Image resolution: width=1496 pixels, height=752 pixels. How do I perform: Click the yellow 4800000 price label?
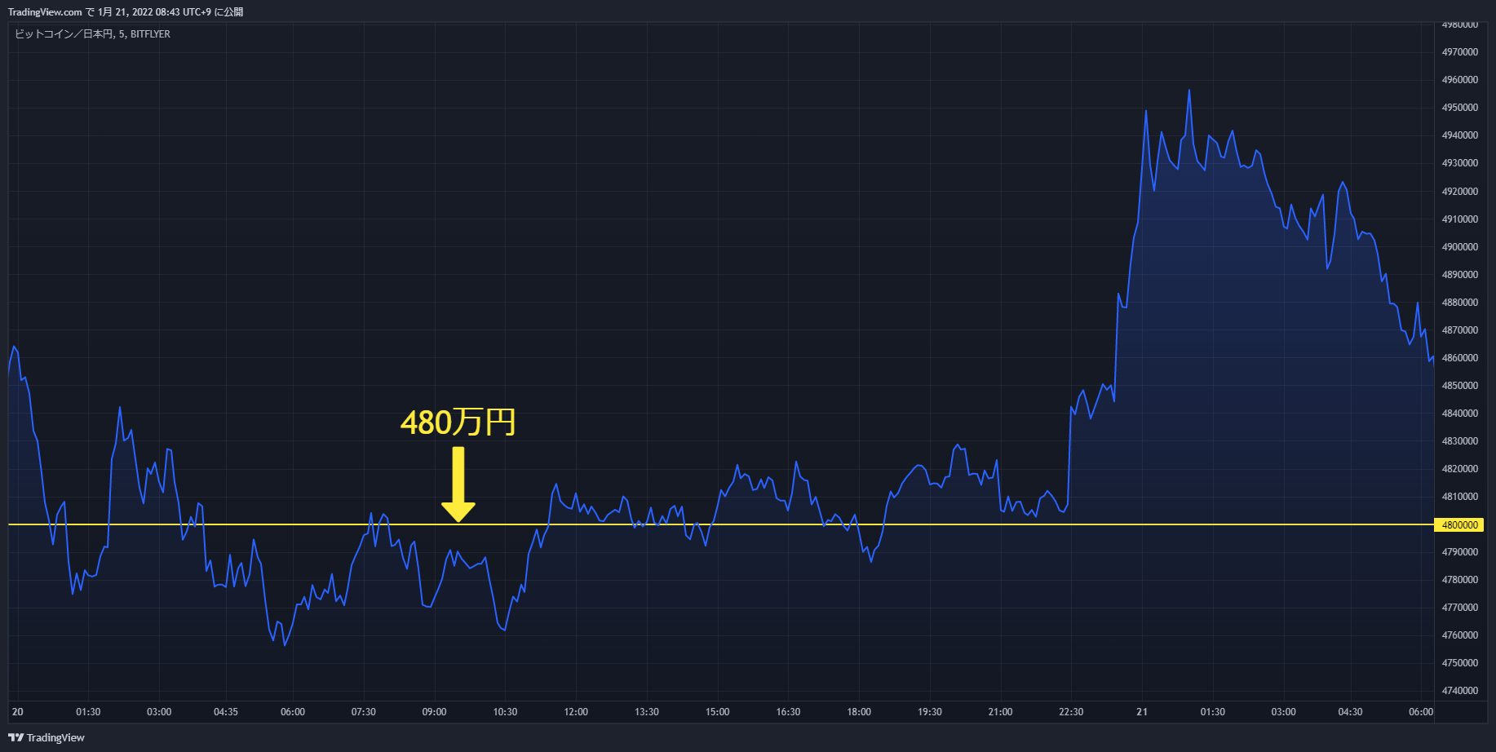[1459, 524]
